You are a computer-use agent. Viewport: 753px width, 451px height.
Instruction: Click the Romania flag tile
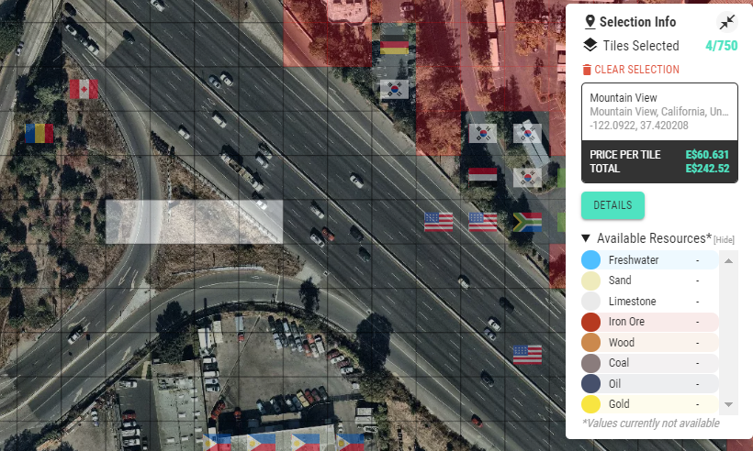click(39, 133)
